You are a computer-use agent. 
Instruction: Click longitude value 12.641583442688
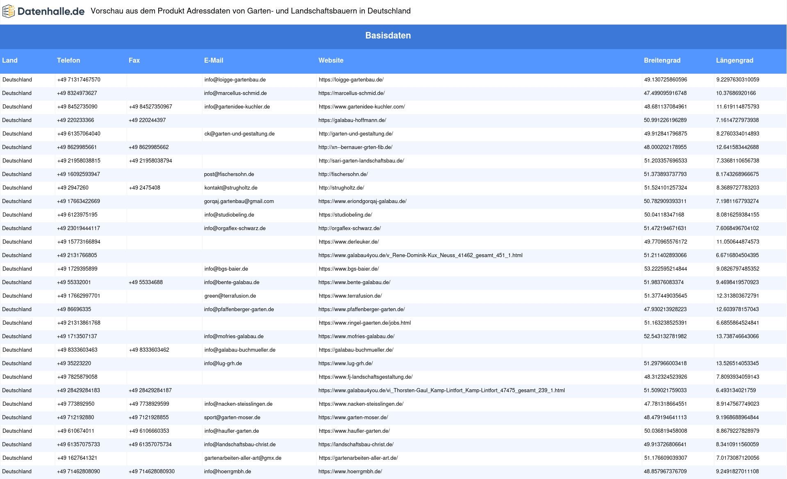click(737, 147)
